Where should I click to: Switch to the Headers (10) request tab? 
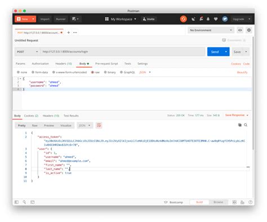(64, 64)
